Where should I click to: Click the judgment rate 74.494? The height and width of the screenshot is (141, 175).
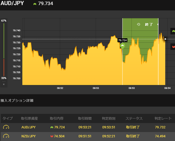(160, 136)
